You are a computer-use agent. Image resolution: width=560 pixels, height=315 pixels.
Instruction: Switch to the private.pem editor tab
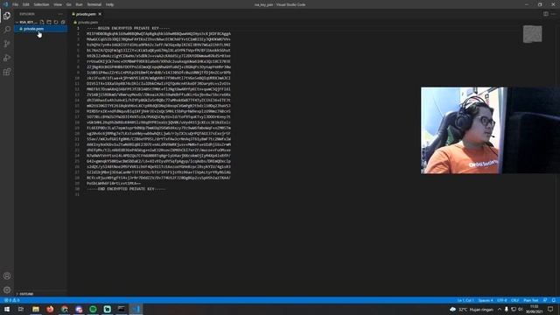[x=86, y=14]
